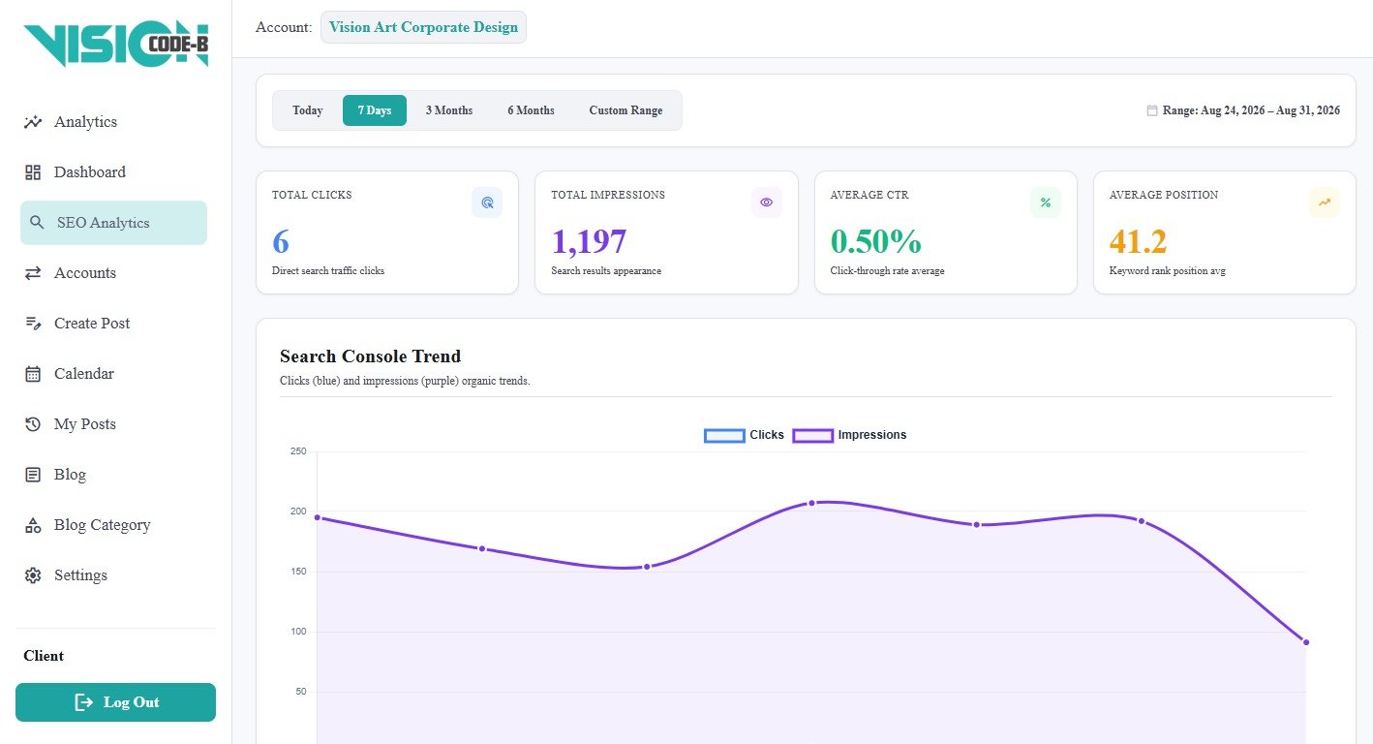Image resolution: width=1373 pixels, height=744 pixels.
Task: Open the Settings page
Action: click(x=113, y=575)
